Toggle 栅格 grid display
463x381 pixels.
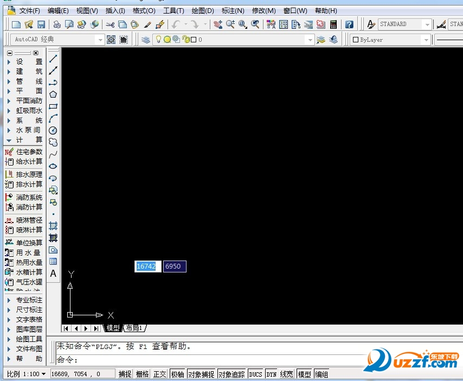coord(143,374)
